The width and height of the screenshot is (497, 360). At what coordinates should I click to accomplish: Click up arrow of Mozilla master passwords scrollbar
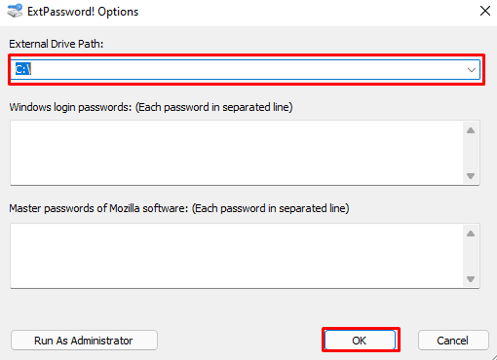click(471, 234)
